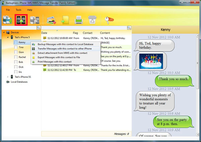Click the Transfer iPhone to iPhone toolbar icon
This screenshot has height=142, width=201.
[21, 20]
